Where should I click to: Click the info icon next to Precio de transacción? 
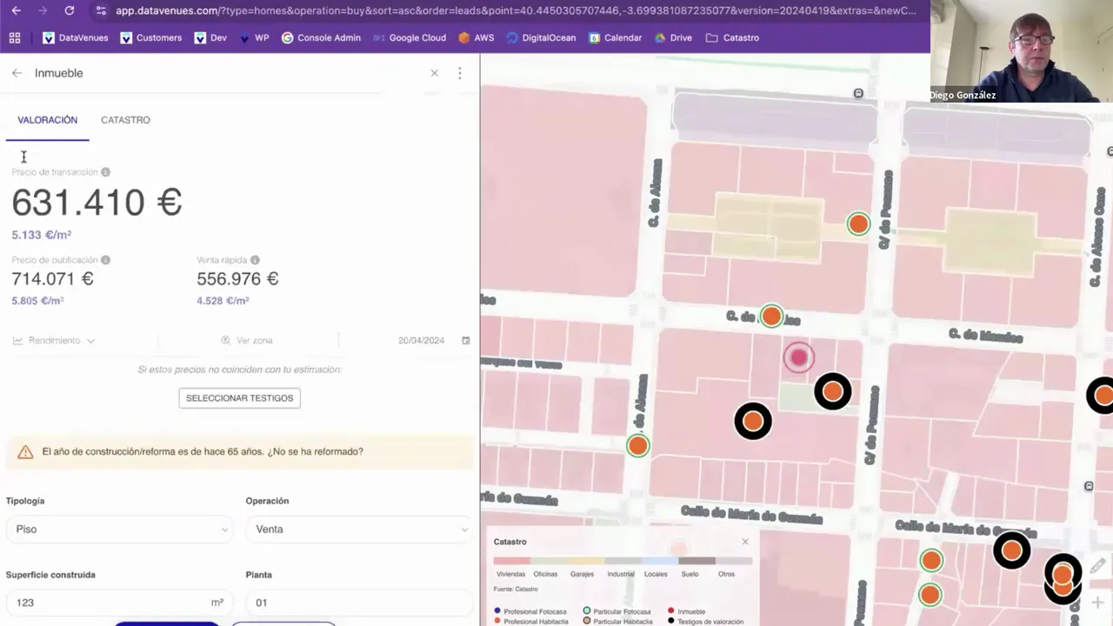click(x=105, y=171)
